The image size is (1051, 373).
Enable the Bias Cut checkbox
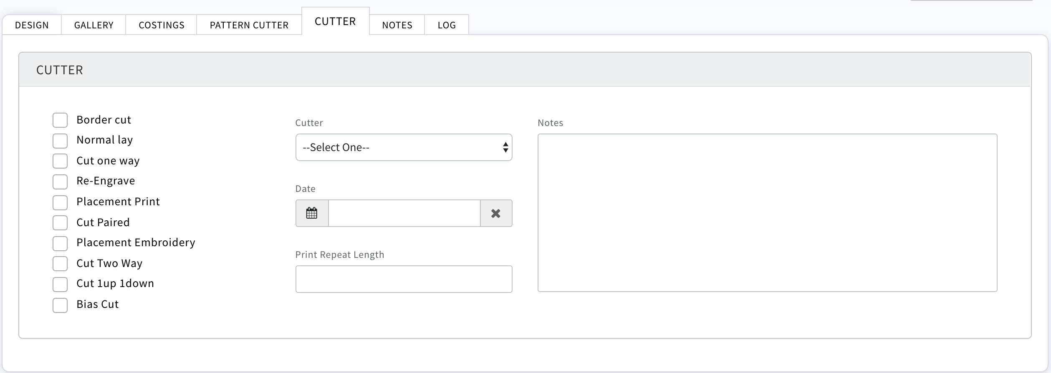tap(60, 305)
